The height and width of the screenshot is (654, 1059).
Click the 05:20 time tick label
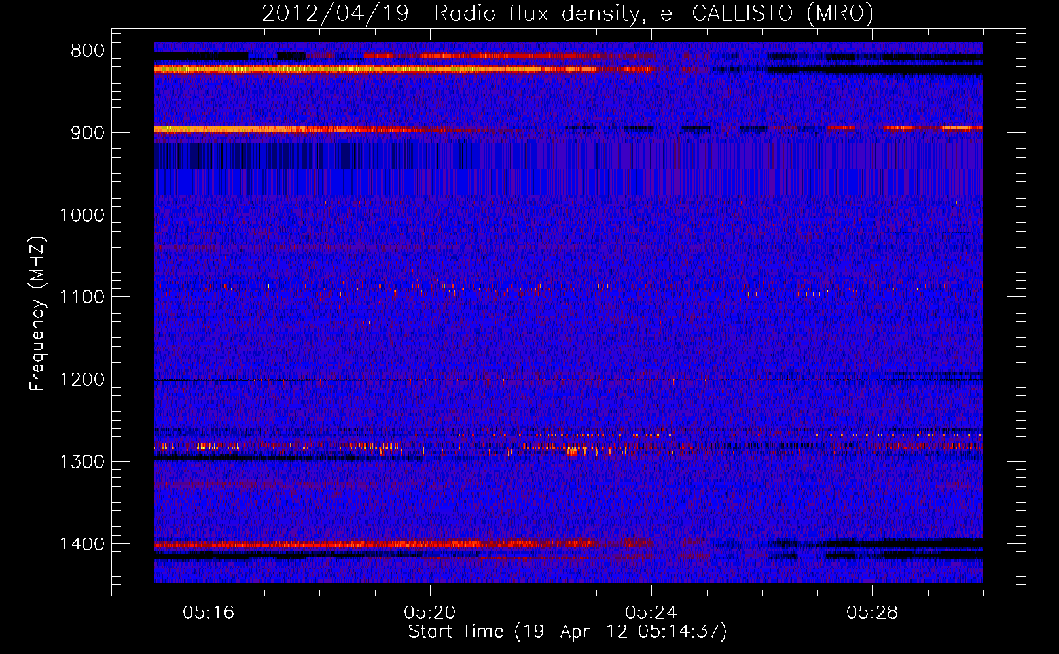(x=430, y=613)
